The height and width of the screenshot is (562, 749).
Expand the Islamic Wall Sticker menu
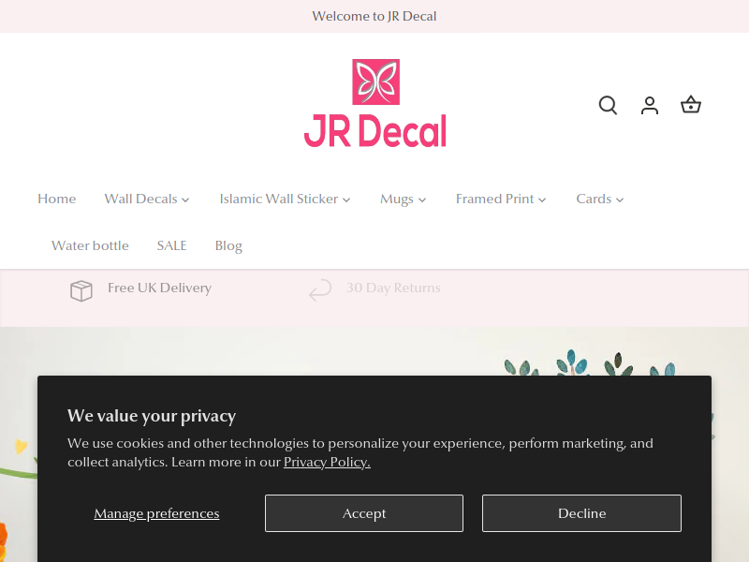pos(285,199)
